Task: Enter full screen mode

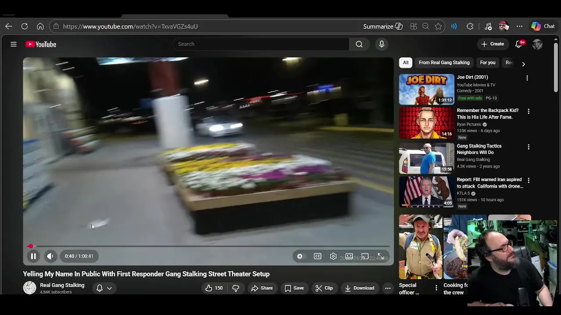Action: tap(380, 256)
